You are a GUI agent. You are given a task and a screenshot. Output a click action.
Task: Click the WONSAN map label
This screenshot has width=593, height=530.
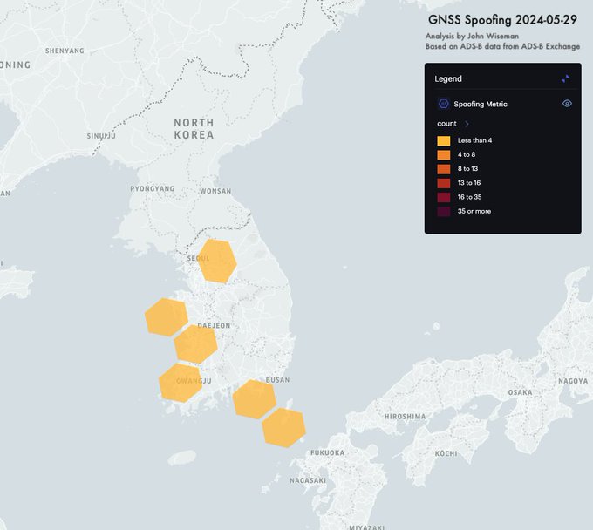click(x=215, y=191)
